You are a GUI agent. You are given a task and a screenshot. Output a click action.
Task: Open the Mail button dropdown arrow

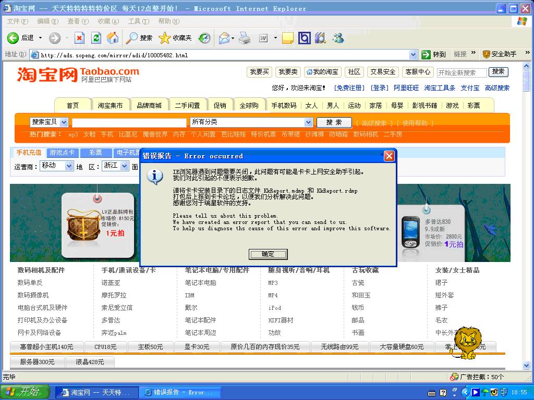click(x=233, y=37)
